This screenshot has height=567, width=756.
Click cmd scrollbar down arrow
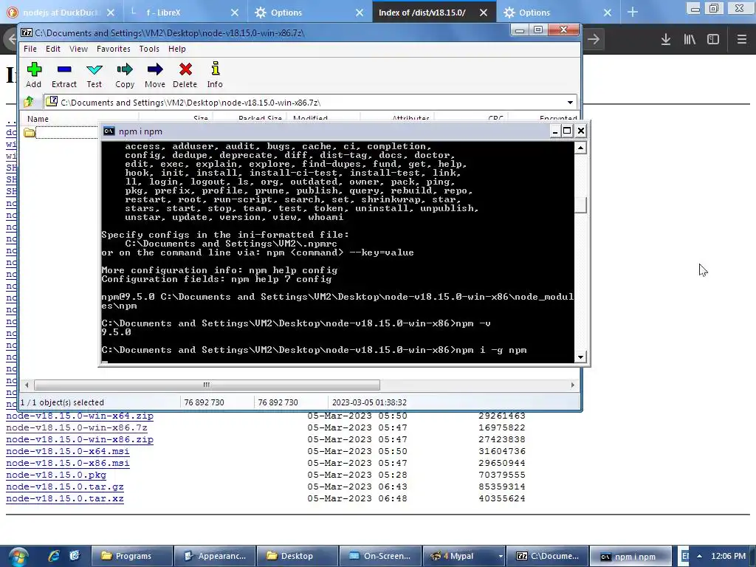tap(580, 357)
